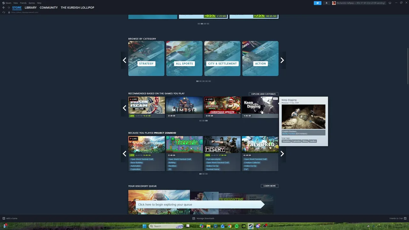Viewport: 409px width, 230px height.
Task: Click Base Building tag under StarRupture
Action: (x=136, y=163)
